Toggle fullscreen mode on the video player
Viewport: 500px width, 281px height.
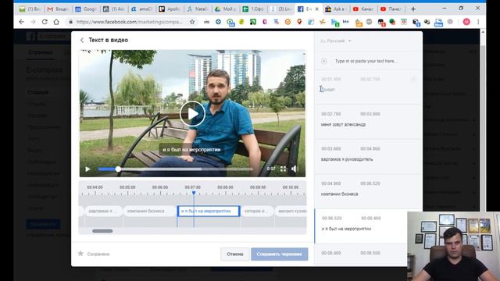283,169
